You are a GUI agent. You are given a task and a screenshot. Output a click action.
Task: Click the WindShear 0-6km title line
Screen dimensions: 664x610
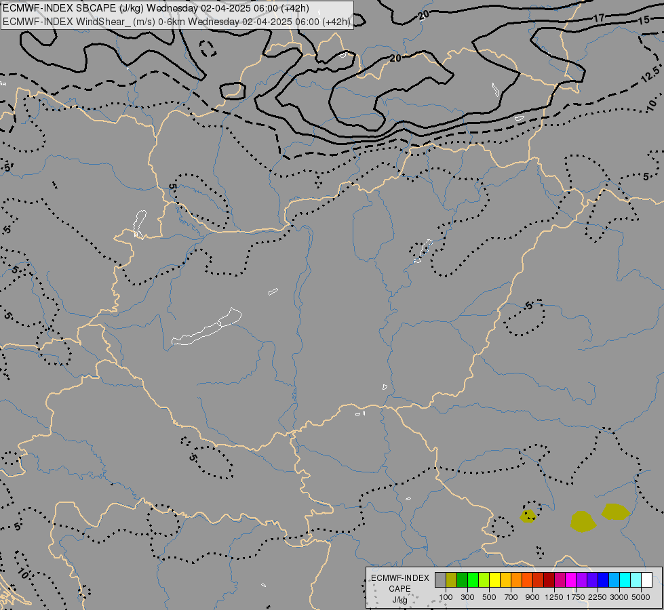coord(176,22)
